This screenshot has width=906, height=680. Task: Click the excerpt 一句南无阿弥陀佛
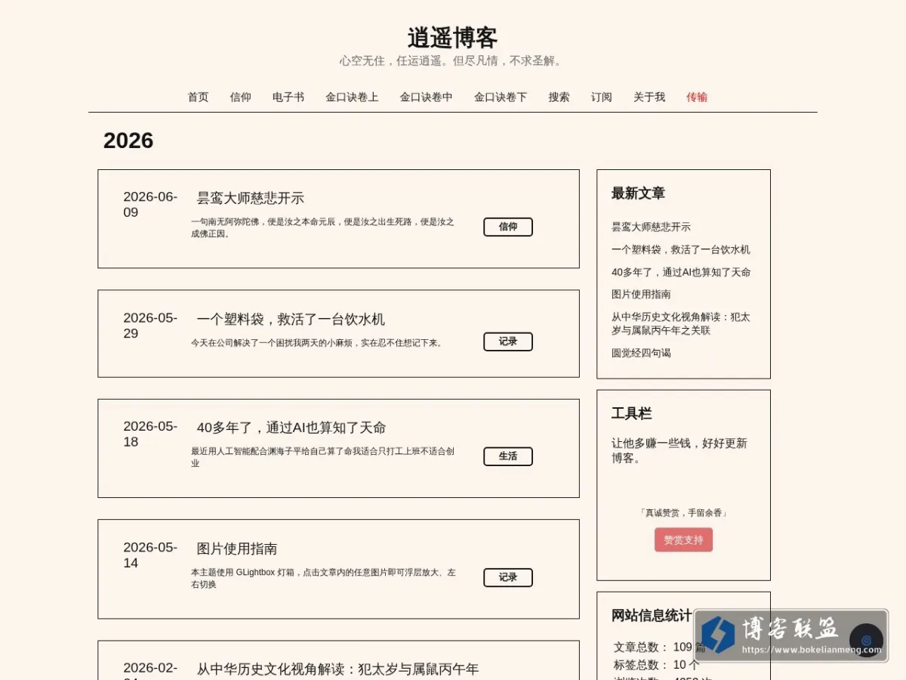(x=322, y=227)
